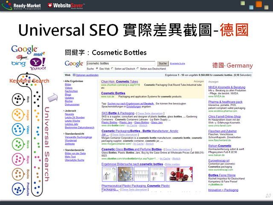
Task: Click the msn butterfly logo
Action: (39, 54)
